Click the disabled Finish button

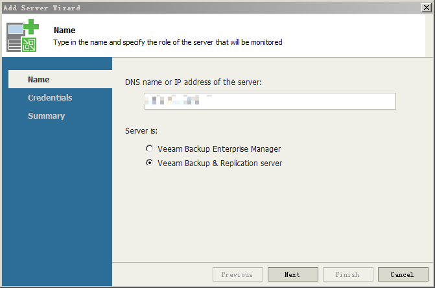[348, 274]
